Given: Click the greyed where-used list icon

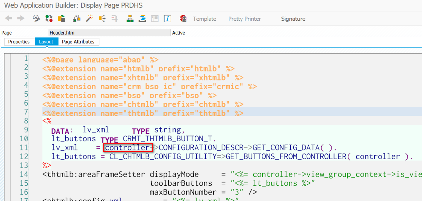Looking at the screenshot, I should pyautogui.click(x=114, y=19).
